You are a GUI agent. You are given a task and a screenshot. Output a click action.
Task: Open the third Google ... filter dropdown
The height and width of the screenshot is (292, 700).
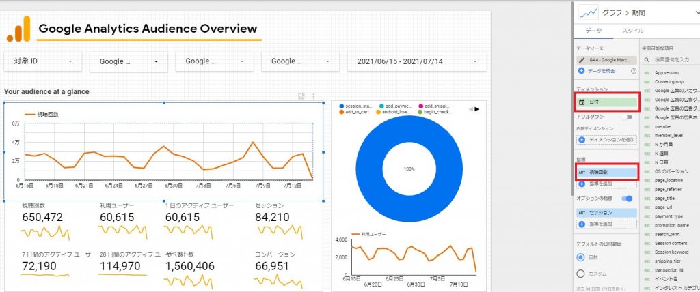(301, 61)
